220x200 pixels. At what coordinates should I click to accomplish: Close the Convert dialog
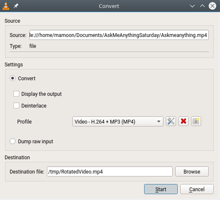pyautogui.click(x=212, y=6)
